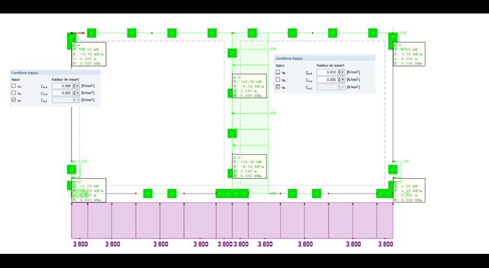Step the Cu,y spinner below the 0.089 field
Image resolution: width=489 pixels, height=268 pixels.
74,93
